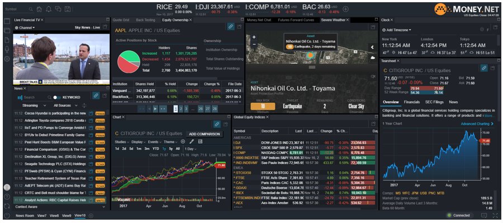Switch to the Quote Grid tab
The height and width of the screenshot is (223, 503).
pos(121,20)
